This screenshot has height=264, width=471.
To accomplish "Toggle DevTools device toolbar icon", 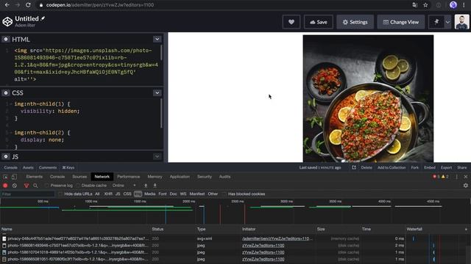I will 14,177.
